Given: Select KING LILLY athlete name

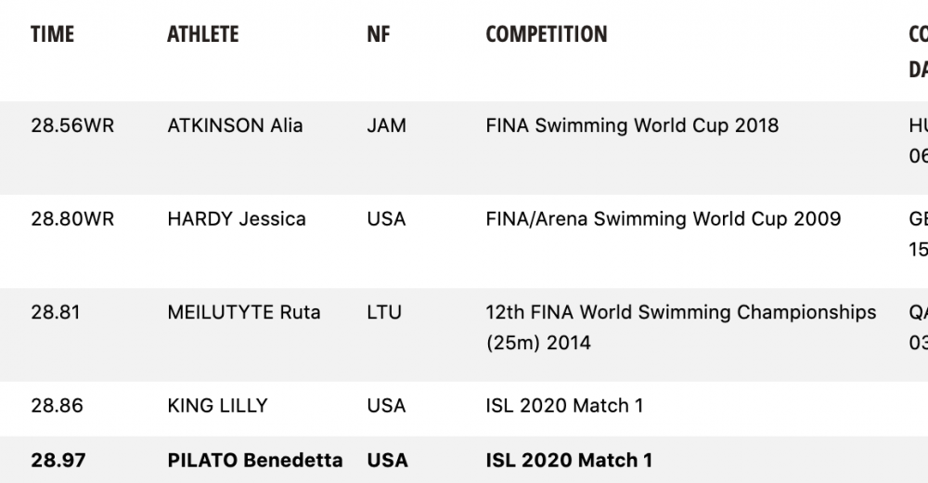Looking at the screenshot, I should click(x=218, y=406).
